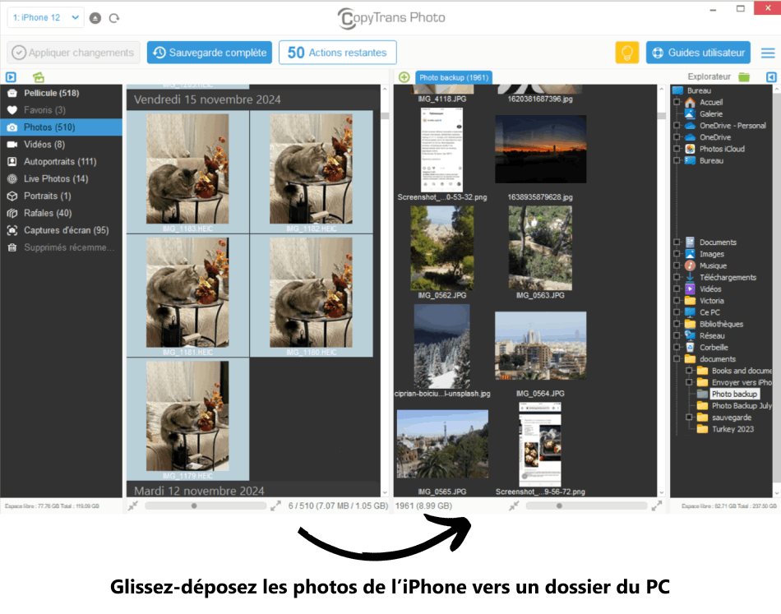781x614 pixels.
Task: Switch to the Photo backup (1961) tab
Action: [454, 77]
